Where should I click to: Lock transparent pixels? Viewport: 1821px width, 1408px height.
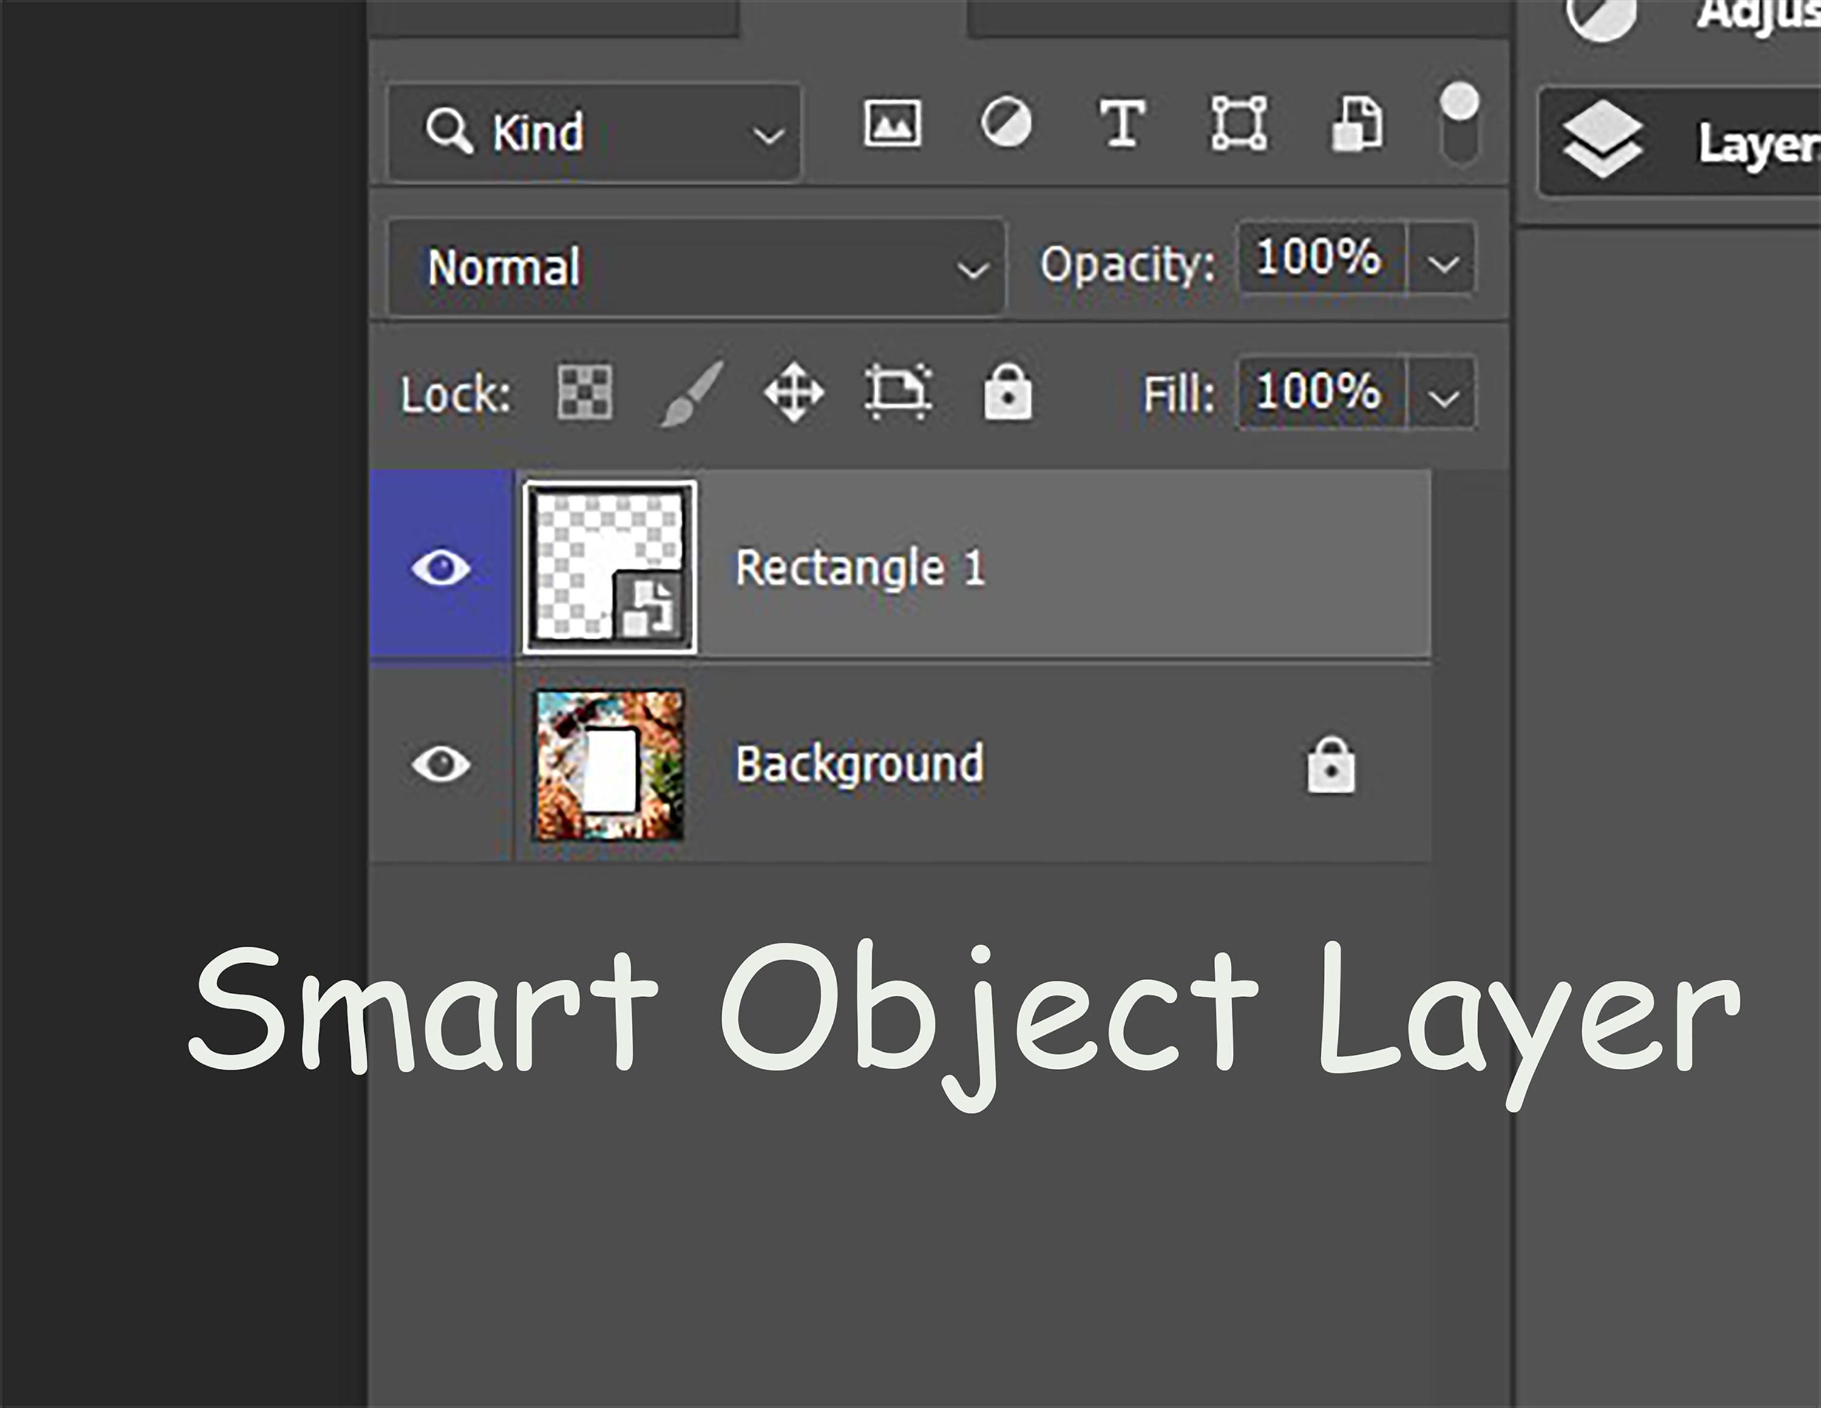585,391
